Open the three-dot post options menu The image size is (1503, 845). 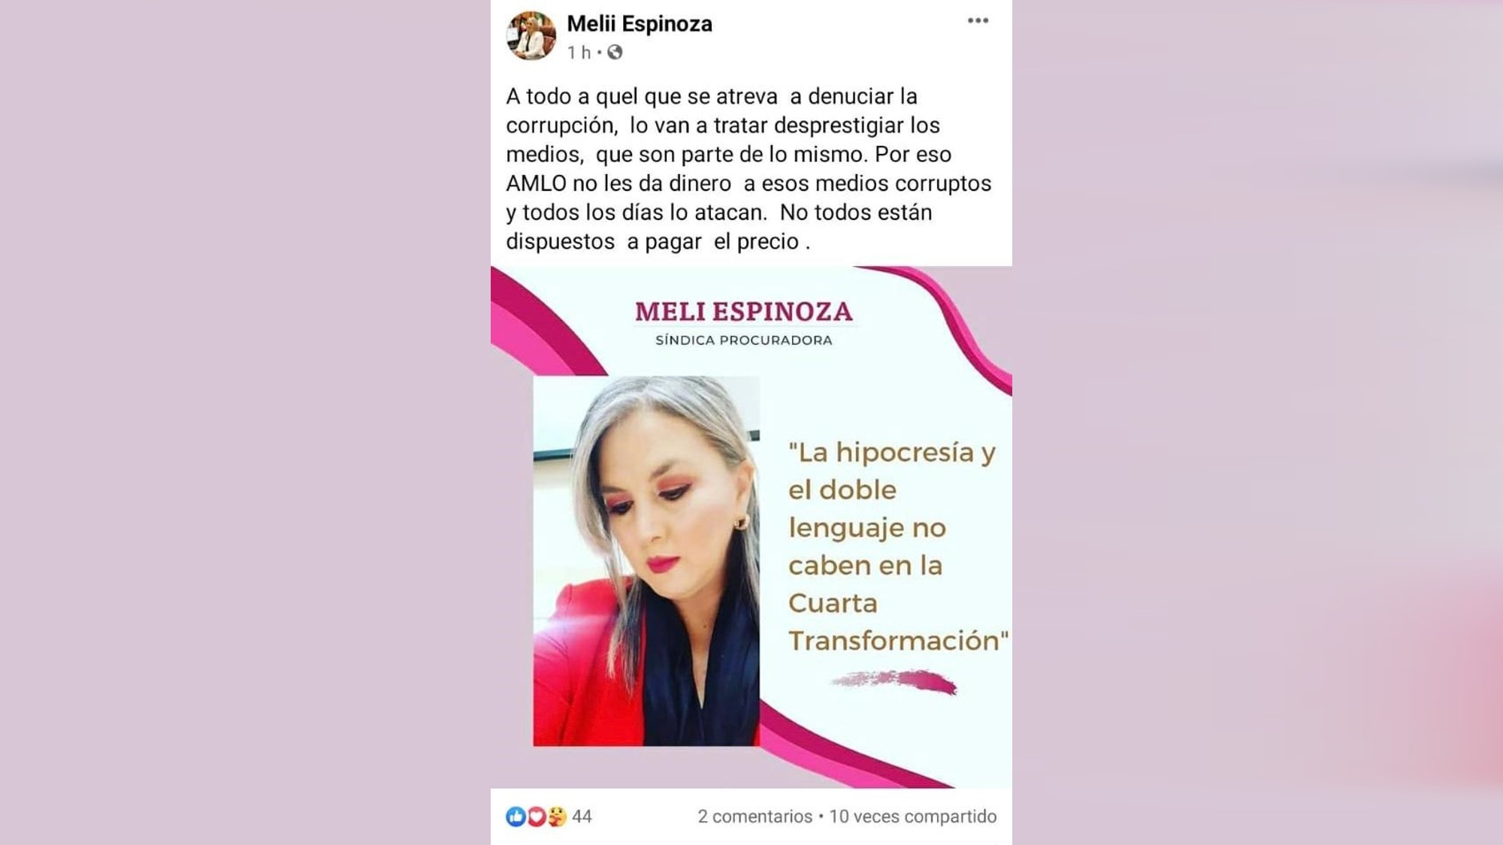click(978, 21)
